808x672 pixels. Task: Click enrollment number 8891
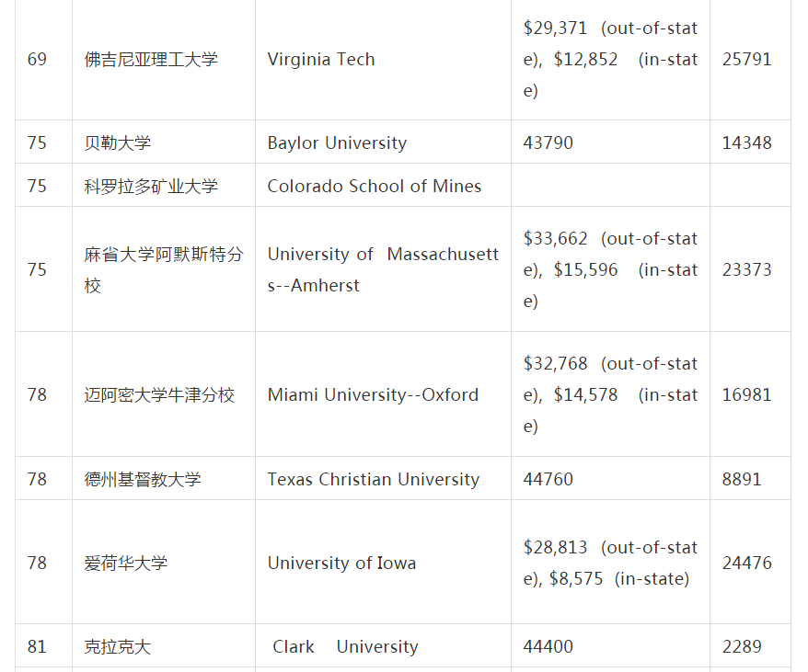pos(742,479)
